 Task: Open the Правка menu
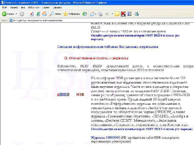point(14,8)
